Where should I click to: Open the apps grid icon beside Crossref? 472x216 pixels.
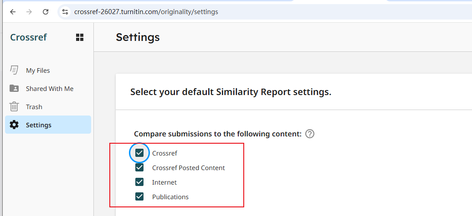pos(79,37)
